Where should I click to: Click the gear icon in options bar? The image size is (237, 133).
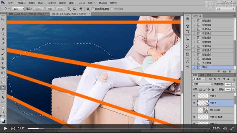pyautogui.click(x=88, y=9)
